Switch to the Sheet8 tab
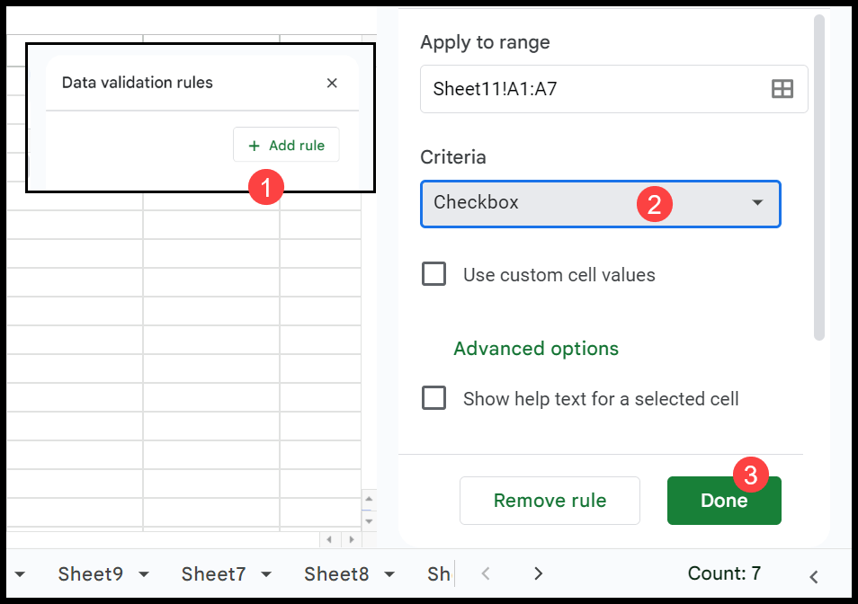 pyautogui.click(x=336, y=574)
